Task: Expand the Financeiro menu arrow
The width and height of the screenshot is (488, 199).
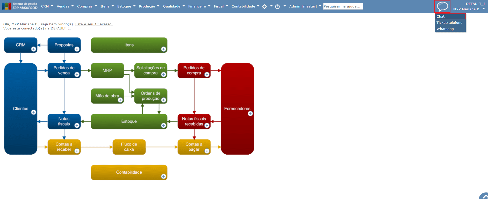Action: coord(209,6)
